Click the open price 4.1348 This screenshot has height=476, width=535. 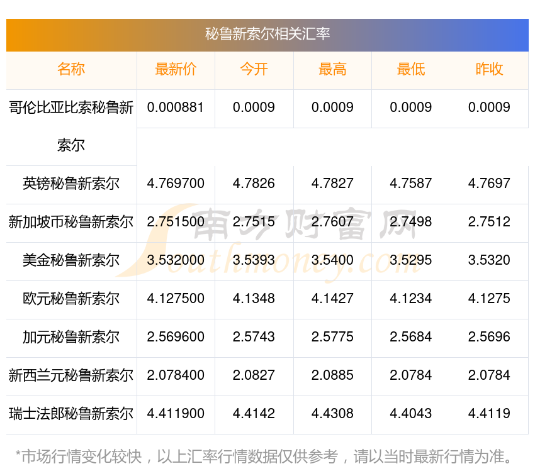[x=254, y=299]
